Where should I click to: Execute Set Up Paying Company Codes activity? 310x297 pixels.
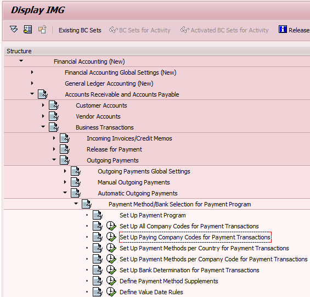pos(111,237)
